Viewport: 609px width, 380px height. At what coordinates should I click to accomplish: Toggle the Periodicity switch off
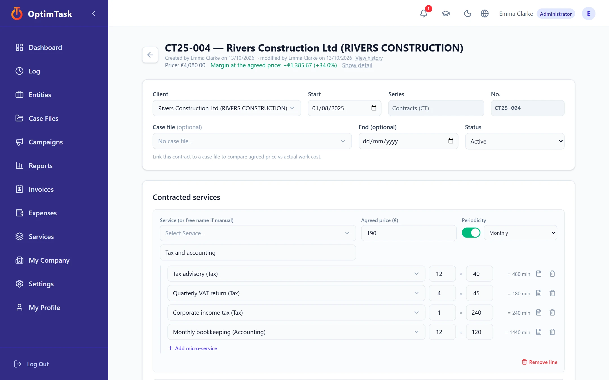tap(471, 233)
